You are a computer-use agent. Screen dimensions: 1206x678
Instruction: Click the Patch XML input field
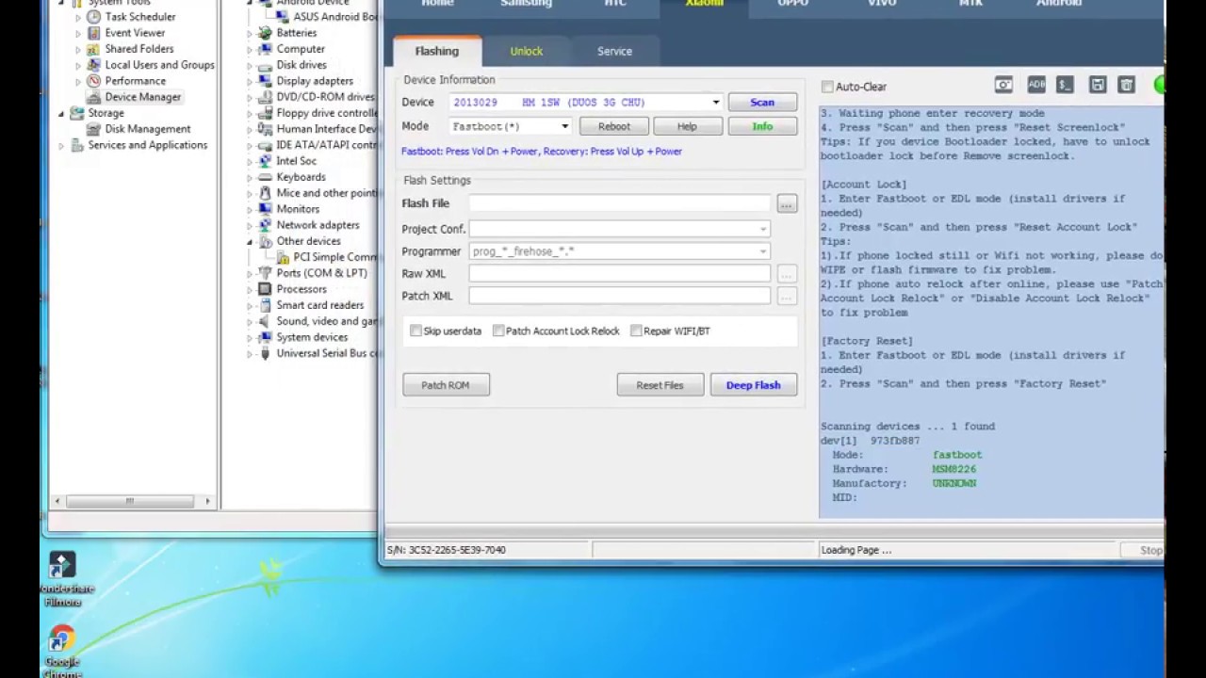coord(619,296)
